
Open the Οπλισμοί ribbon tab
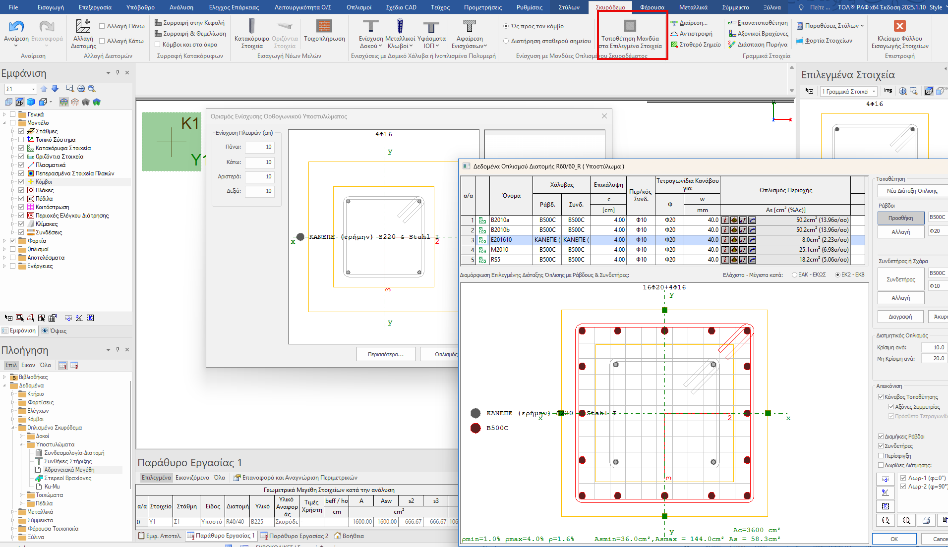coord(358,7)
